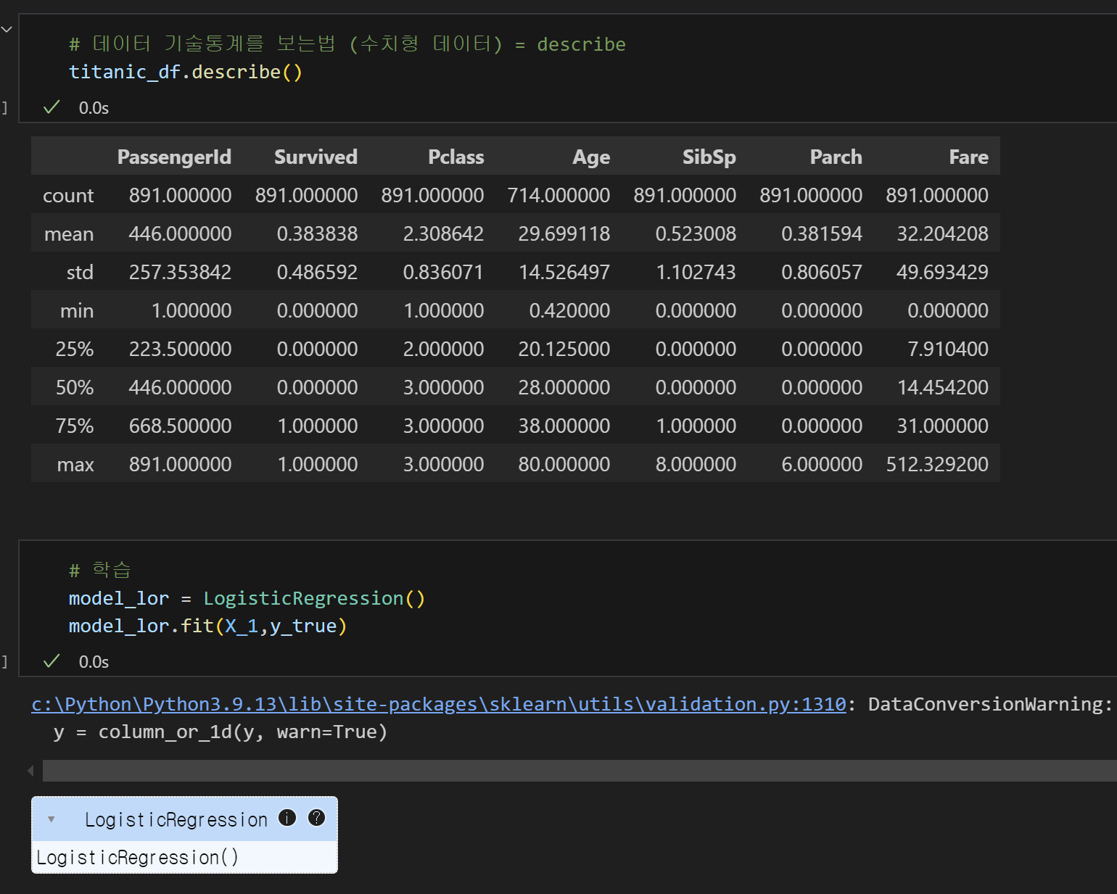
Task: Click the max row label
Action: pyautogui.click(x=75, y=465)
